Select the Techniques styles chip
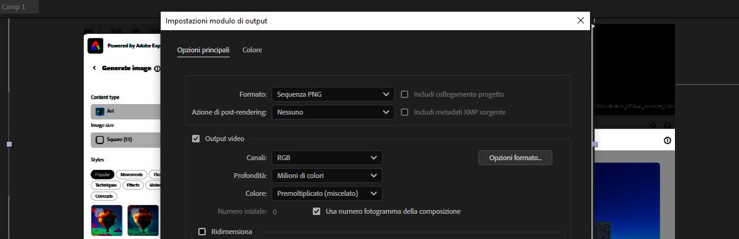The height and width of the screenshot is (239, 739). [107, 185]
